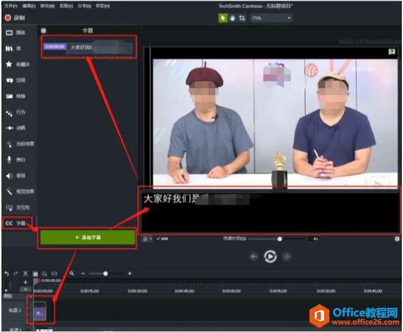Viewport: 403px width, 332px height.
Task: Open the CC Captions (字幕) panel
Action: tap(16, 223)
